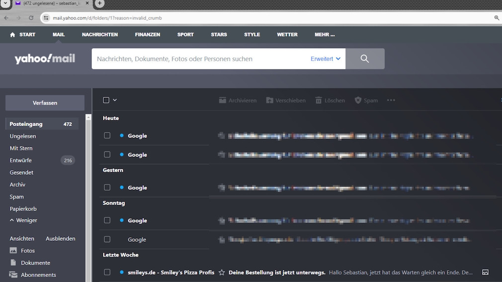Reload the page with browser refresh icon

[31, 18]
